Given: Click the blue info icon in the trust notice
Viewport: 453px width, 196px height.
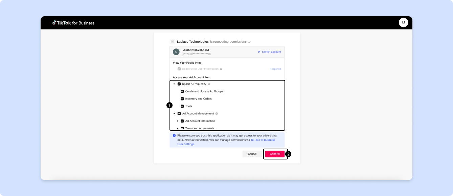Looking at the screenshot, I should tap(174, 135).
